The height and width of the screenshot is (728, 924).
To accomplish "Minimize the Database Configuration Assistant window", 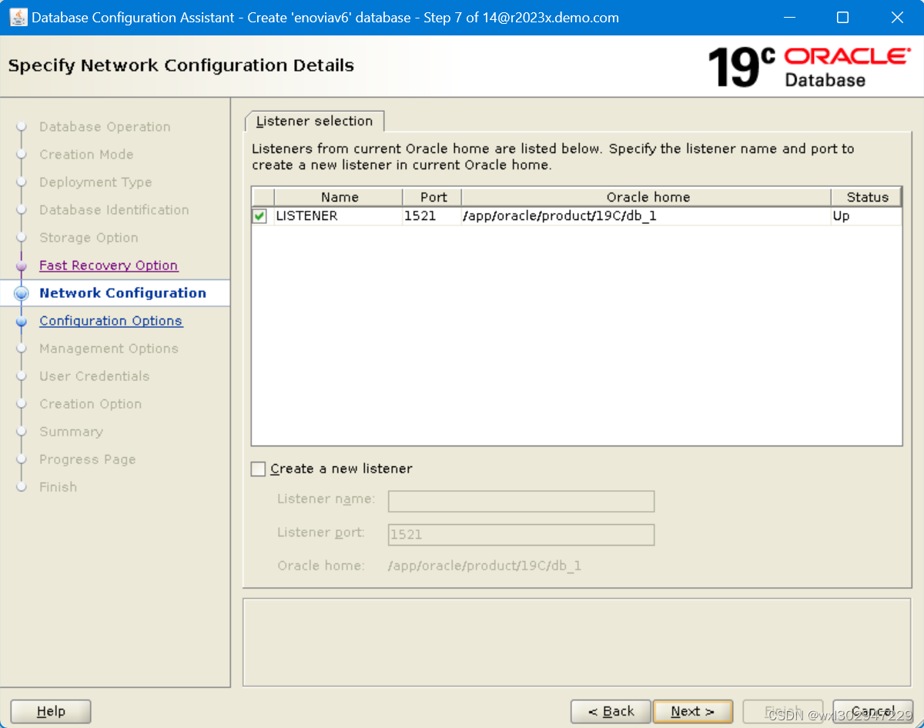I will [788, 17].
